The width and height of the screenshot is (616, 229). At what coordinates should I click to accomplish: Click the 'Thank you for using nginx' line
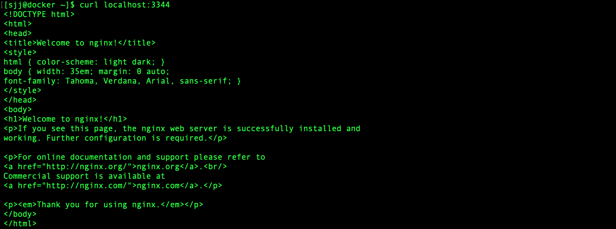[103, 205]
